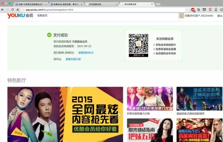Switch to the 优酷会员 tab
Screen dimensions: 223x142
(66, 4)
